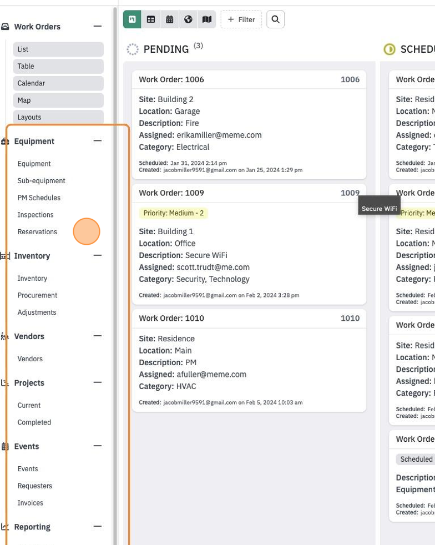Click afuller@meme.com assignee text
The image size is (435, 545).
211,375
